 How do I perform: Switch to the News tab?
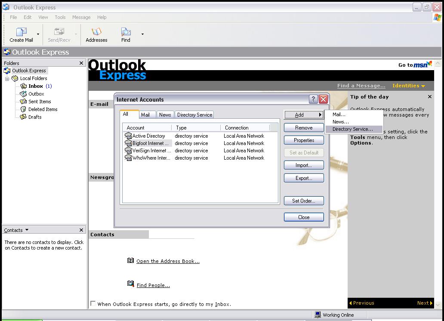point(165,115)
